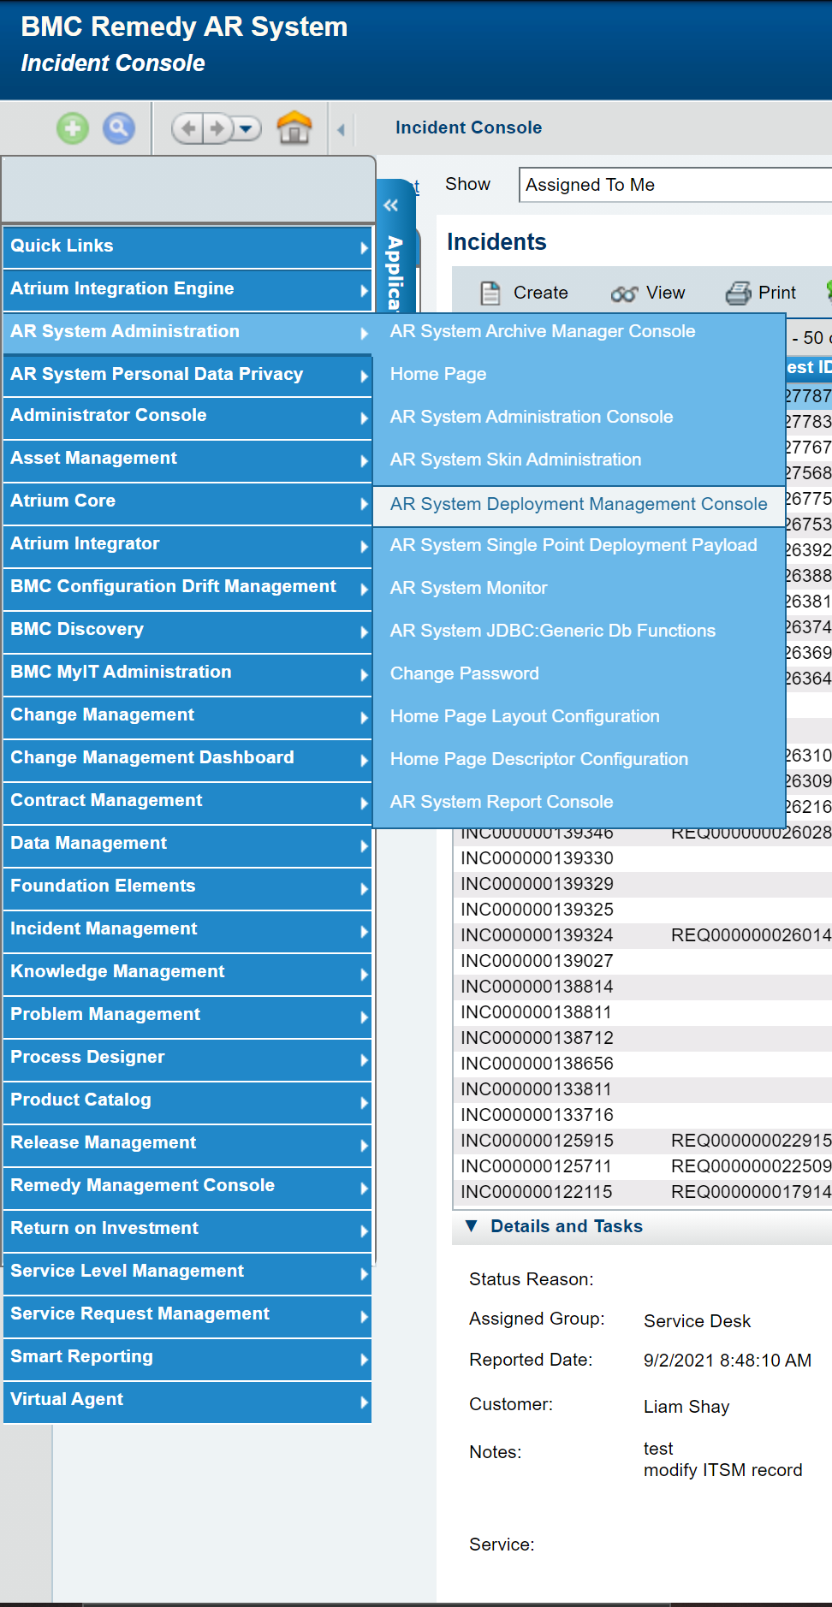The image size is (832, 1607).
Task: Open the Show filter Assigned To Me field
Action: [x=675, y=185]
